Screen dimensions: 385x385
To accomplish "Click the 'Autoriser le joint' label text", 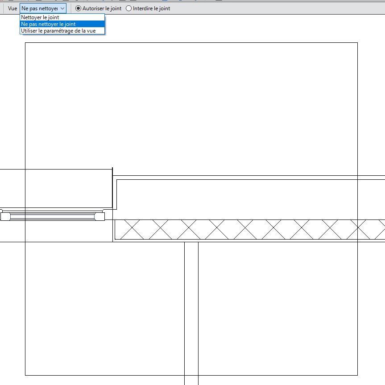I will [102, 8].
